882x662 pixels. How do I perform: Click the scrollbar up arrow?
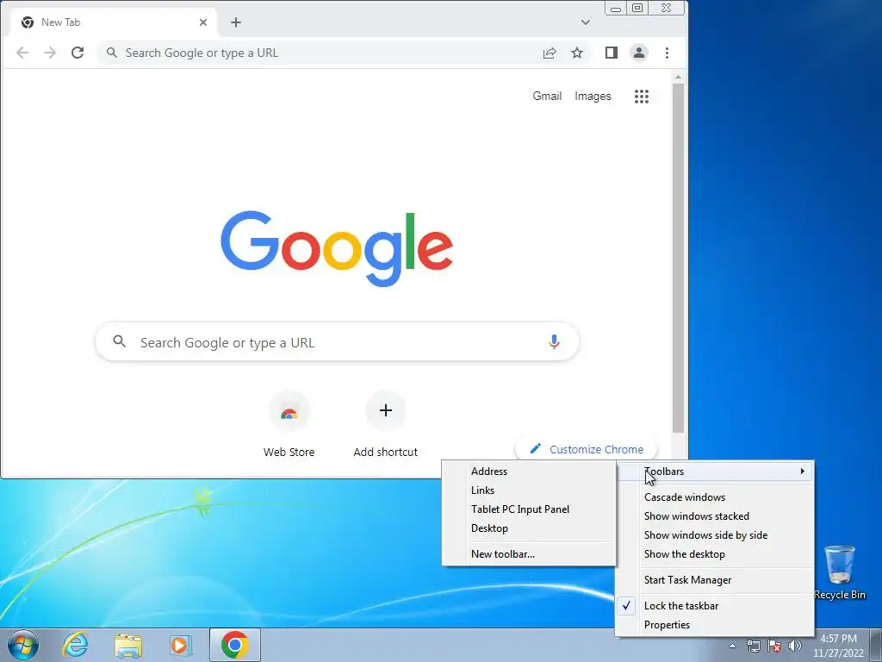(679, 77)
